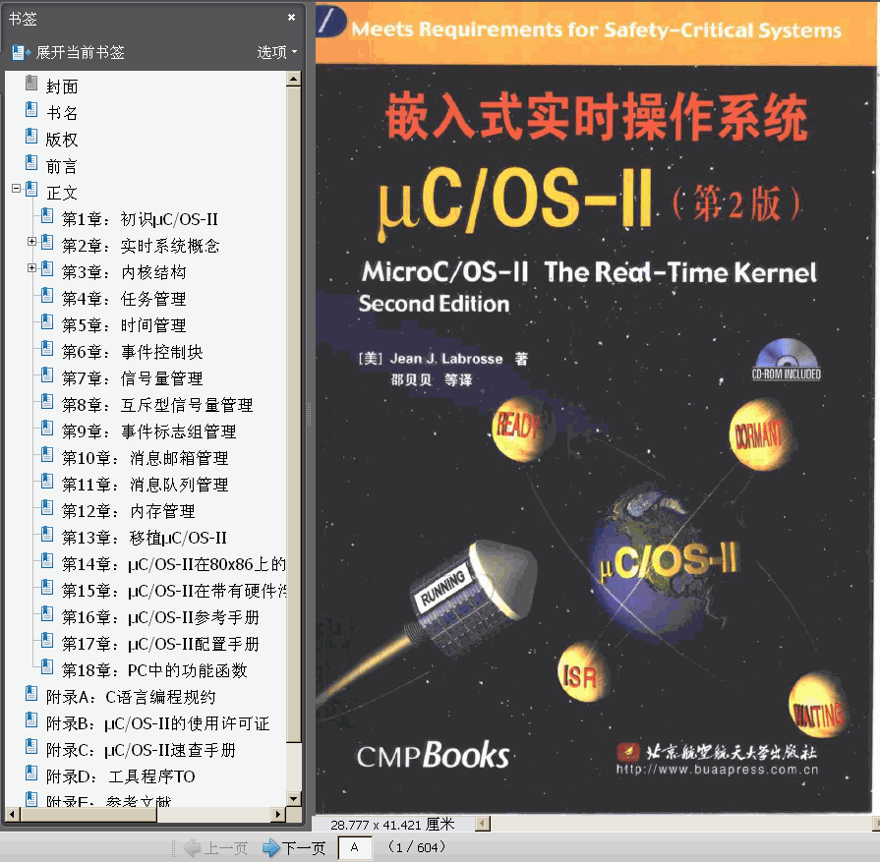
Task: Click the 下一页 arrow icon
Action: [x=271, y=846]
